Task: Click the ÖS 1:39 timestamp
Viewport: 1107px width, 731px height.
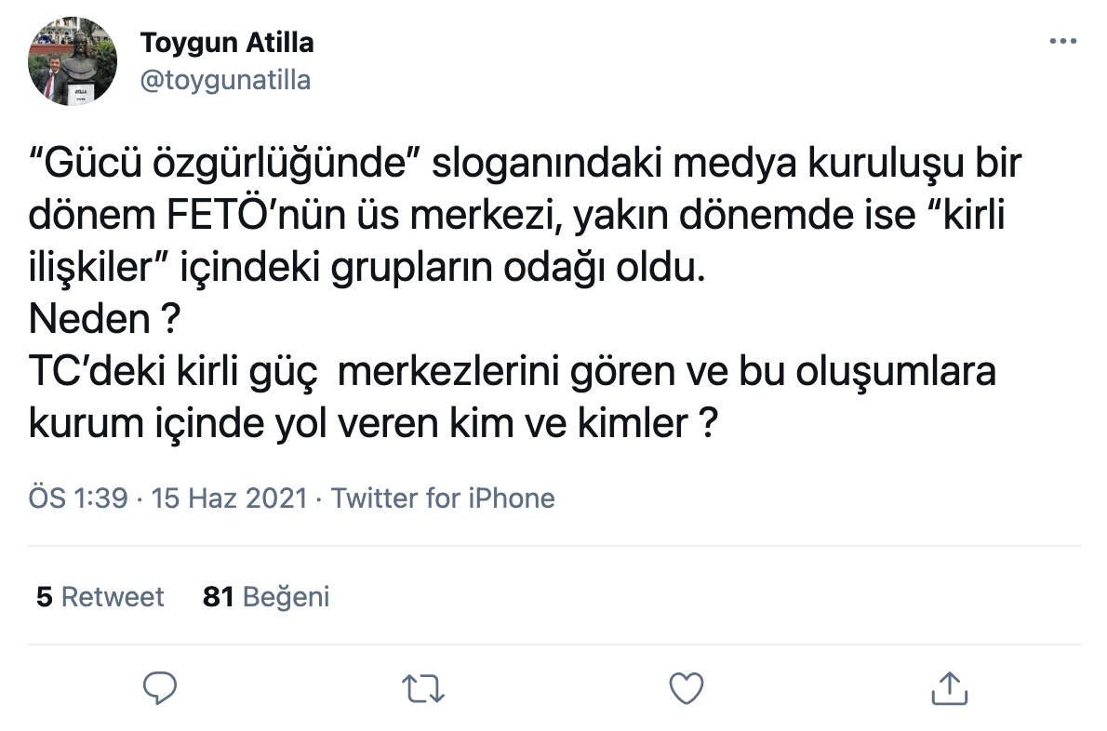Action: pyautogui.click(x=77, y=498)
